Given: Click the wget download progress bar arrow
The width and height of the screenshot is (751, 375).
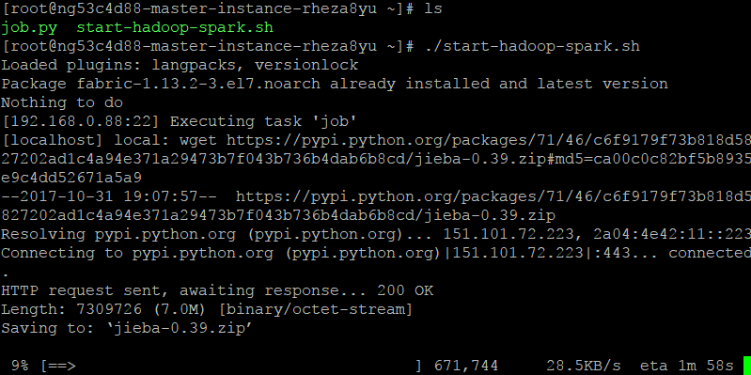Looking at the screenshot, I should [60, 366].
